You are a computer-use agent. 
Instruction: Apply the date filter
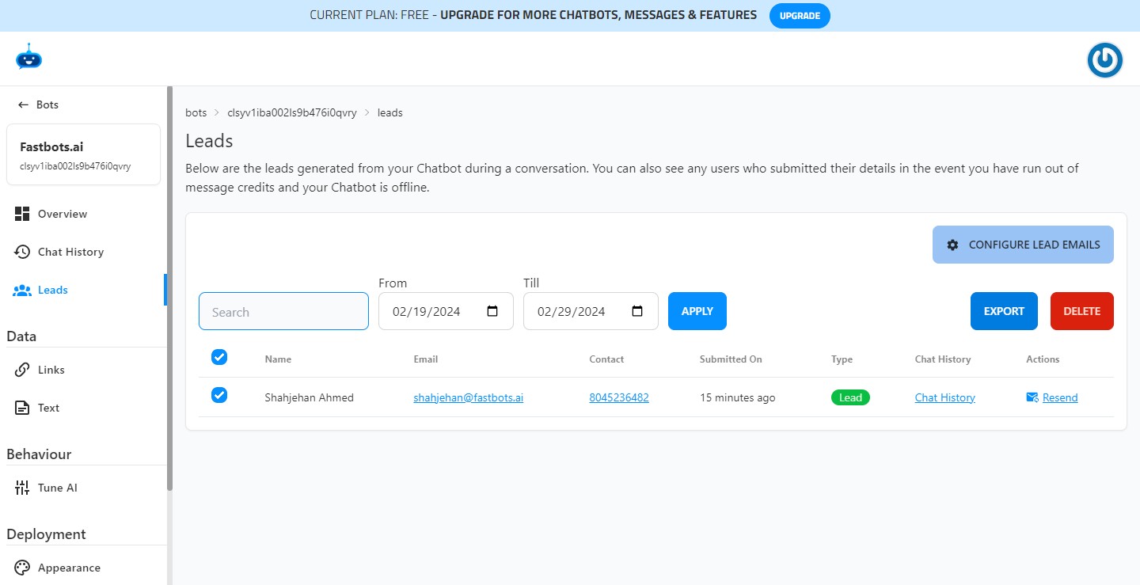point(697,311)
